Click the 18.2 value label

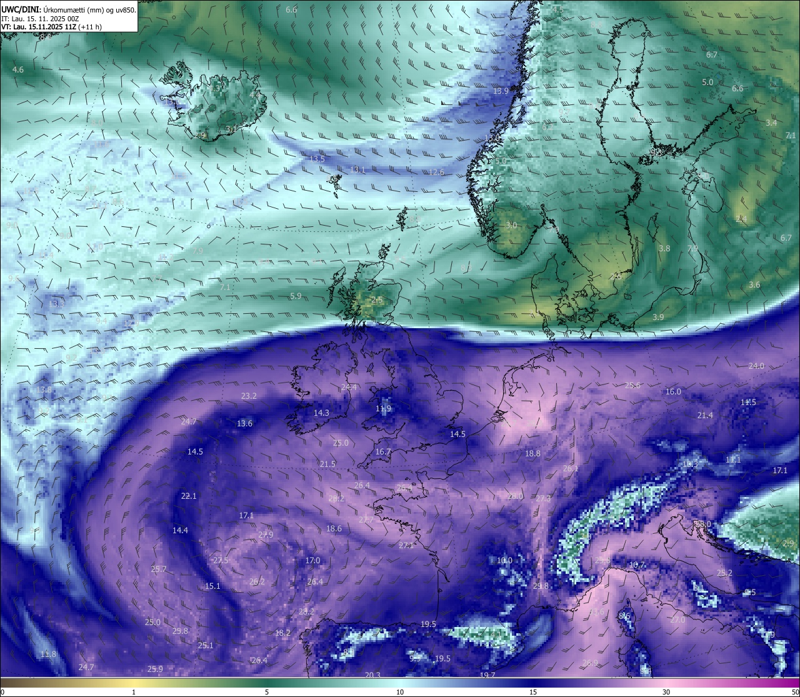282,633
